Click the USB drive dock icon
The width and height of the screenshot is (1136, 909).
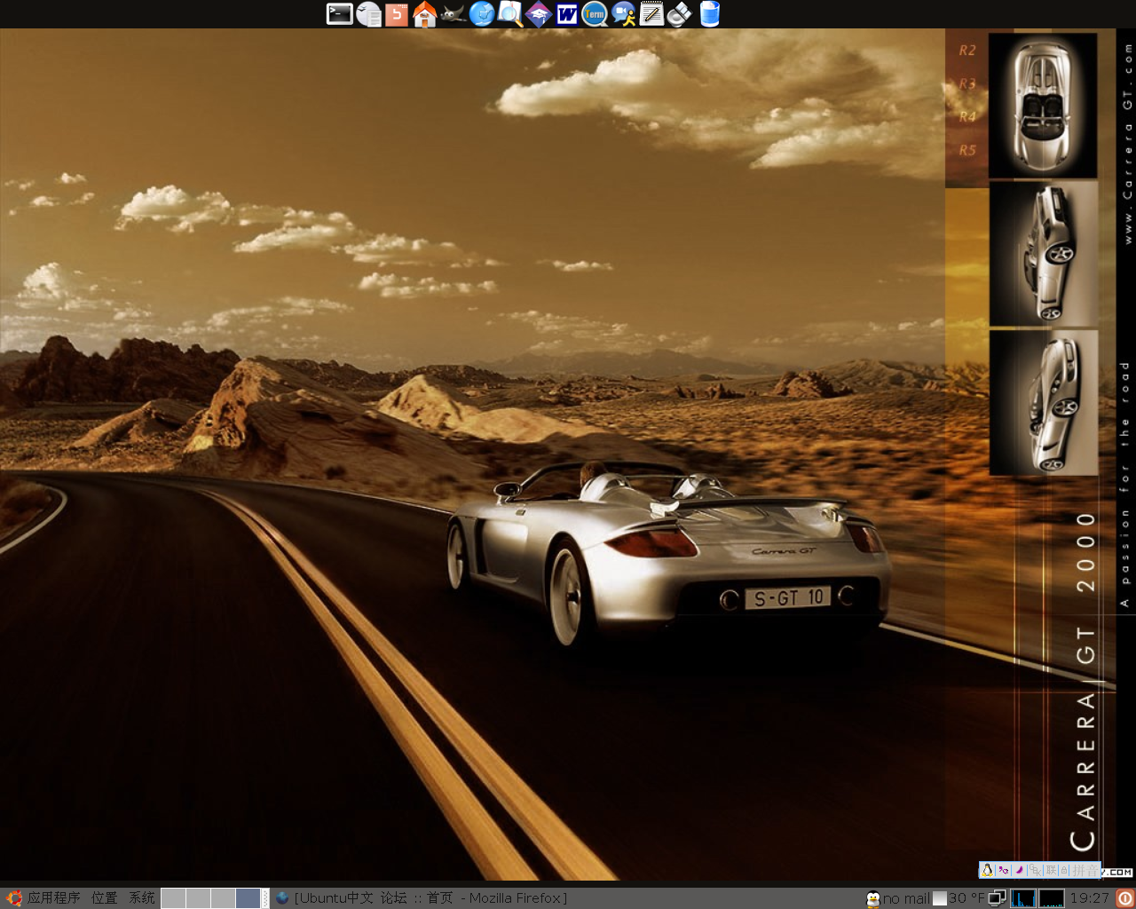click(x=680, y=13)
